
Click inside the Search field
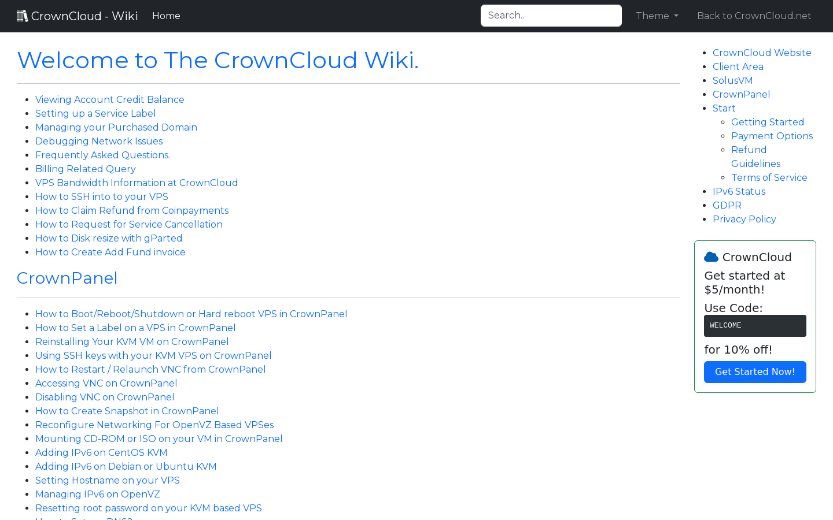551,16
